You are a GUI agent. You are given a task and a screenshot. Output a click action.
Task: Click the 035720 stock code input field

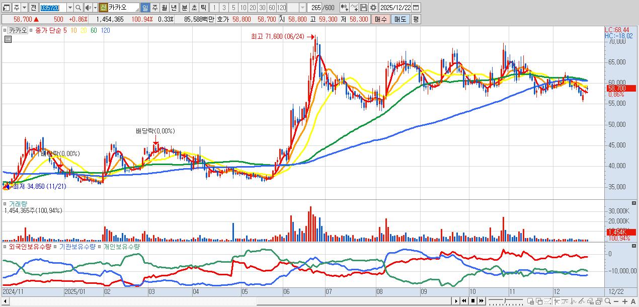52,8
